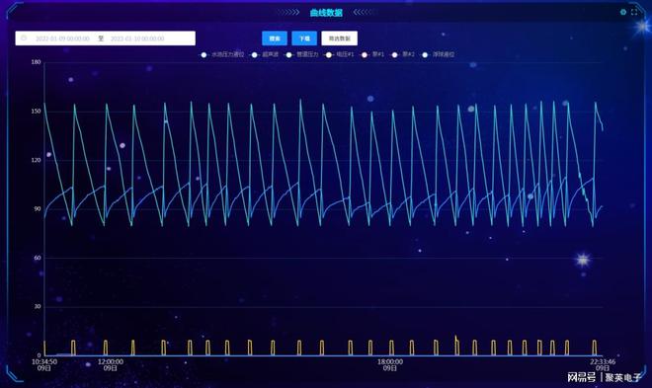Click the clock icon in the date range field
This screenshot has width=652, height=388.
24,39
